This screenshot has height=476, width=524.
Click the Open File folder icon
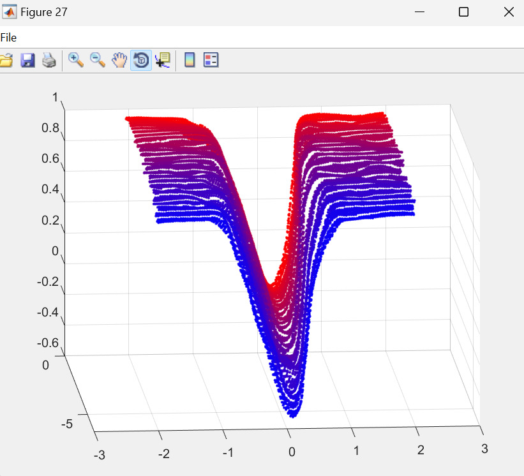click(6, 61)
